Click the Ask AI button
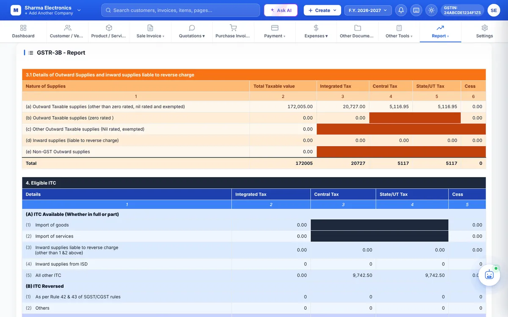The width and height of the screenshot is (508, 317). click(x=281, y=10)
